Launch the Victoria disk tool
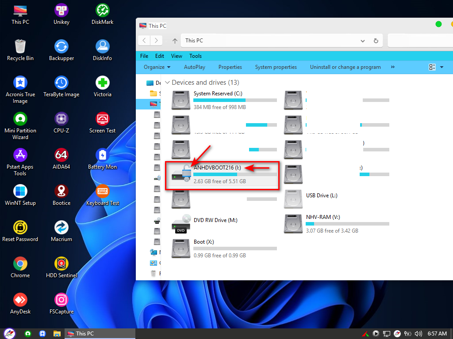Viewport: 453px width, 339px height. pyautogui.click(x=102, y=87)
